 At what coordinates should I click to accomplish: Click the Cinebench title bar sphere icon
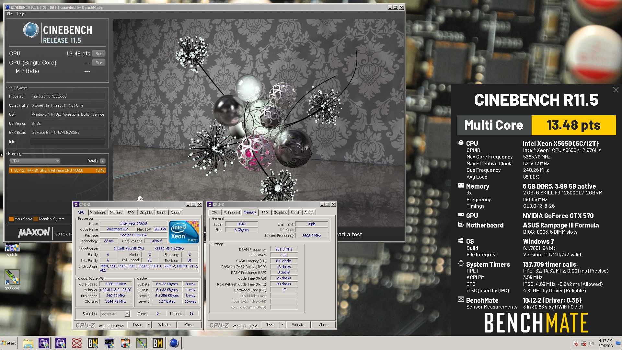7,7
